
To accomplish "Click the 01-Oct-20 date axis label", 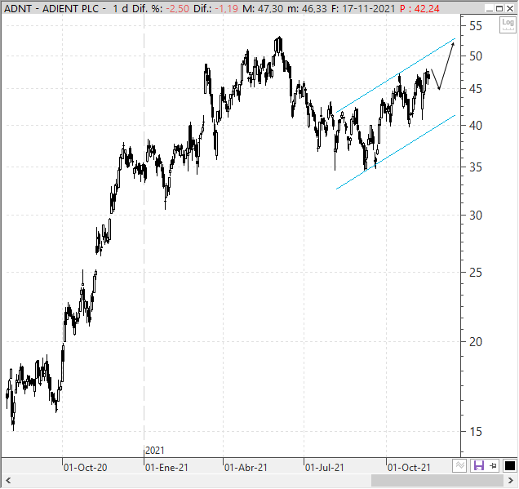I will click(86, 468).
